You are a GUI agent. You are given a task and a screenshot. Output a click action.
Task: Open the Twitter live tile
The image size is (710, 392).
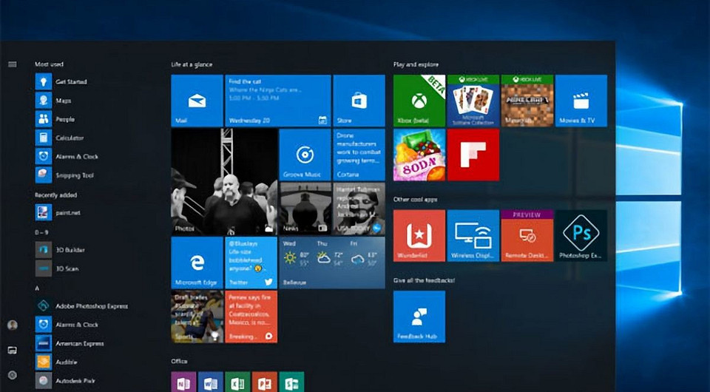coord(251,263)
